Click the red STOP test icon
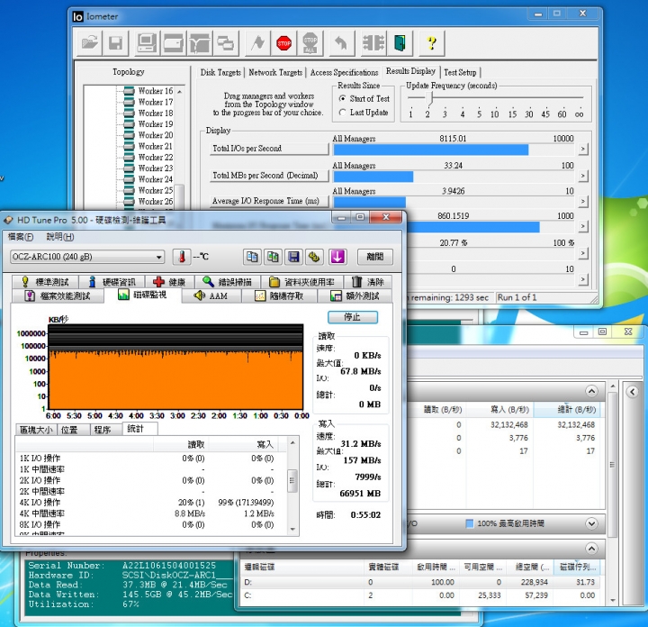Image resolution: width=648 pixels, height=627 pixels. pyautogui.click(x=283, y=42)
